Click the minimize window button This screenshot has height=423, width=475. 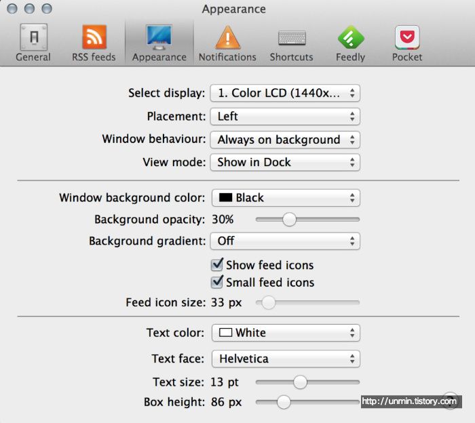[x=29, y=8]
